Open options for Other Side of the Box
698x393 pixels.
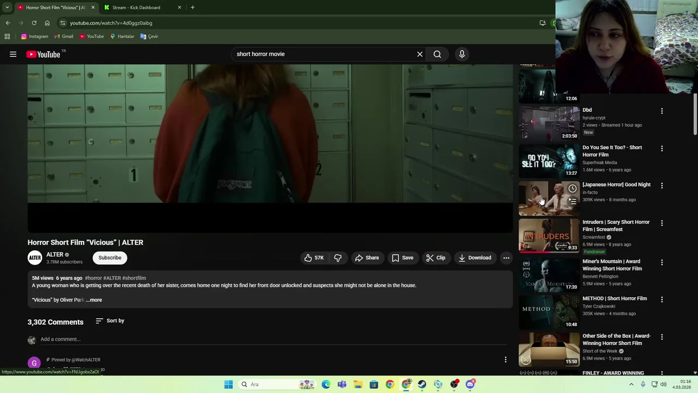pyautogui.click(x=662, y=337)
